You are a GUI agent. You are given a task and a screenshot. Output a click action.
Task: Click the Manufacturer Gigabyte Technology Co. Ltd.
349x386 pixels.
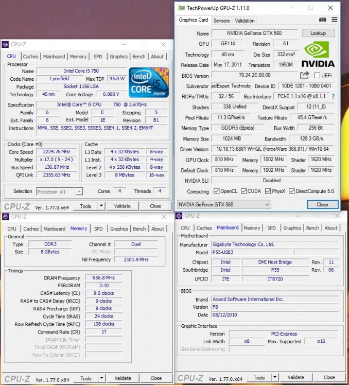coord(275,244)
